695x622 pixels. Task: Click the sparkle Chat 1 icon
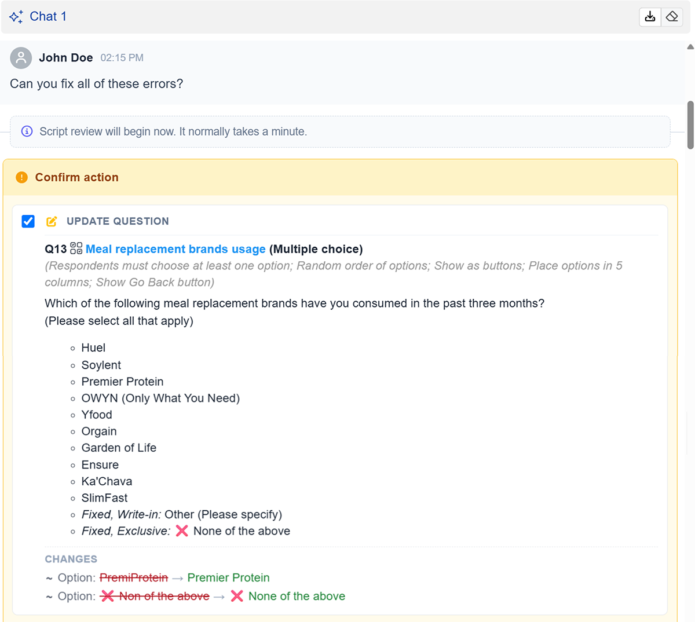[x=16, y=17]
